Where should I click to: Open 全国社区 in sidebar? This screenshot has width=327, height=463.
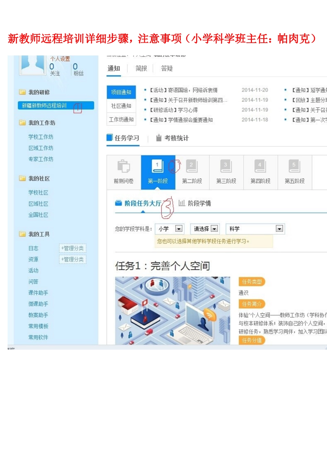tap(38, 215)
